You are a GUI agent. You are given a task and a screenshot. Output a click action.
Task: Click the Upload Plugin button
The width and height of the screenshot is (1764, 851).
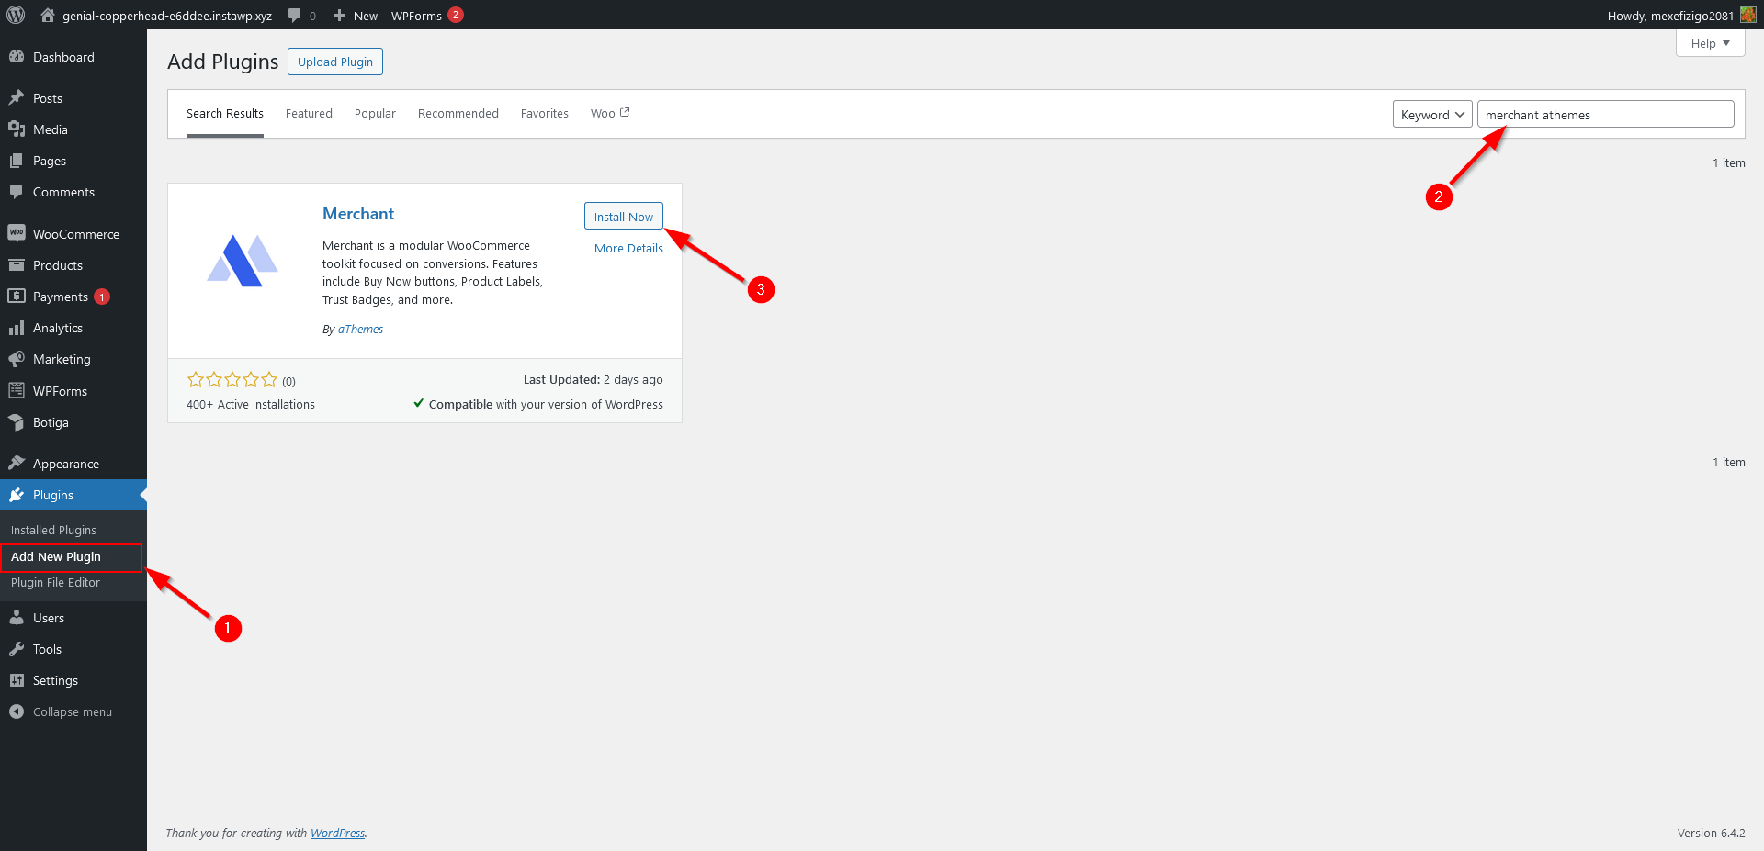tap(335, 62)
